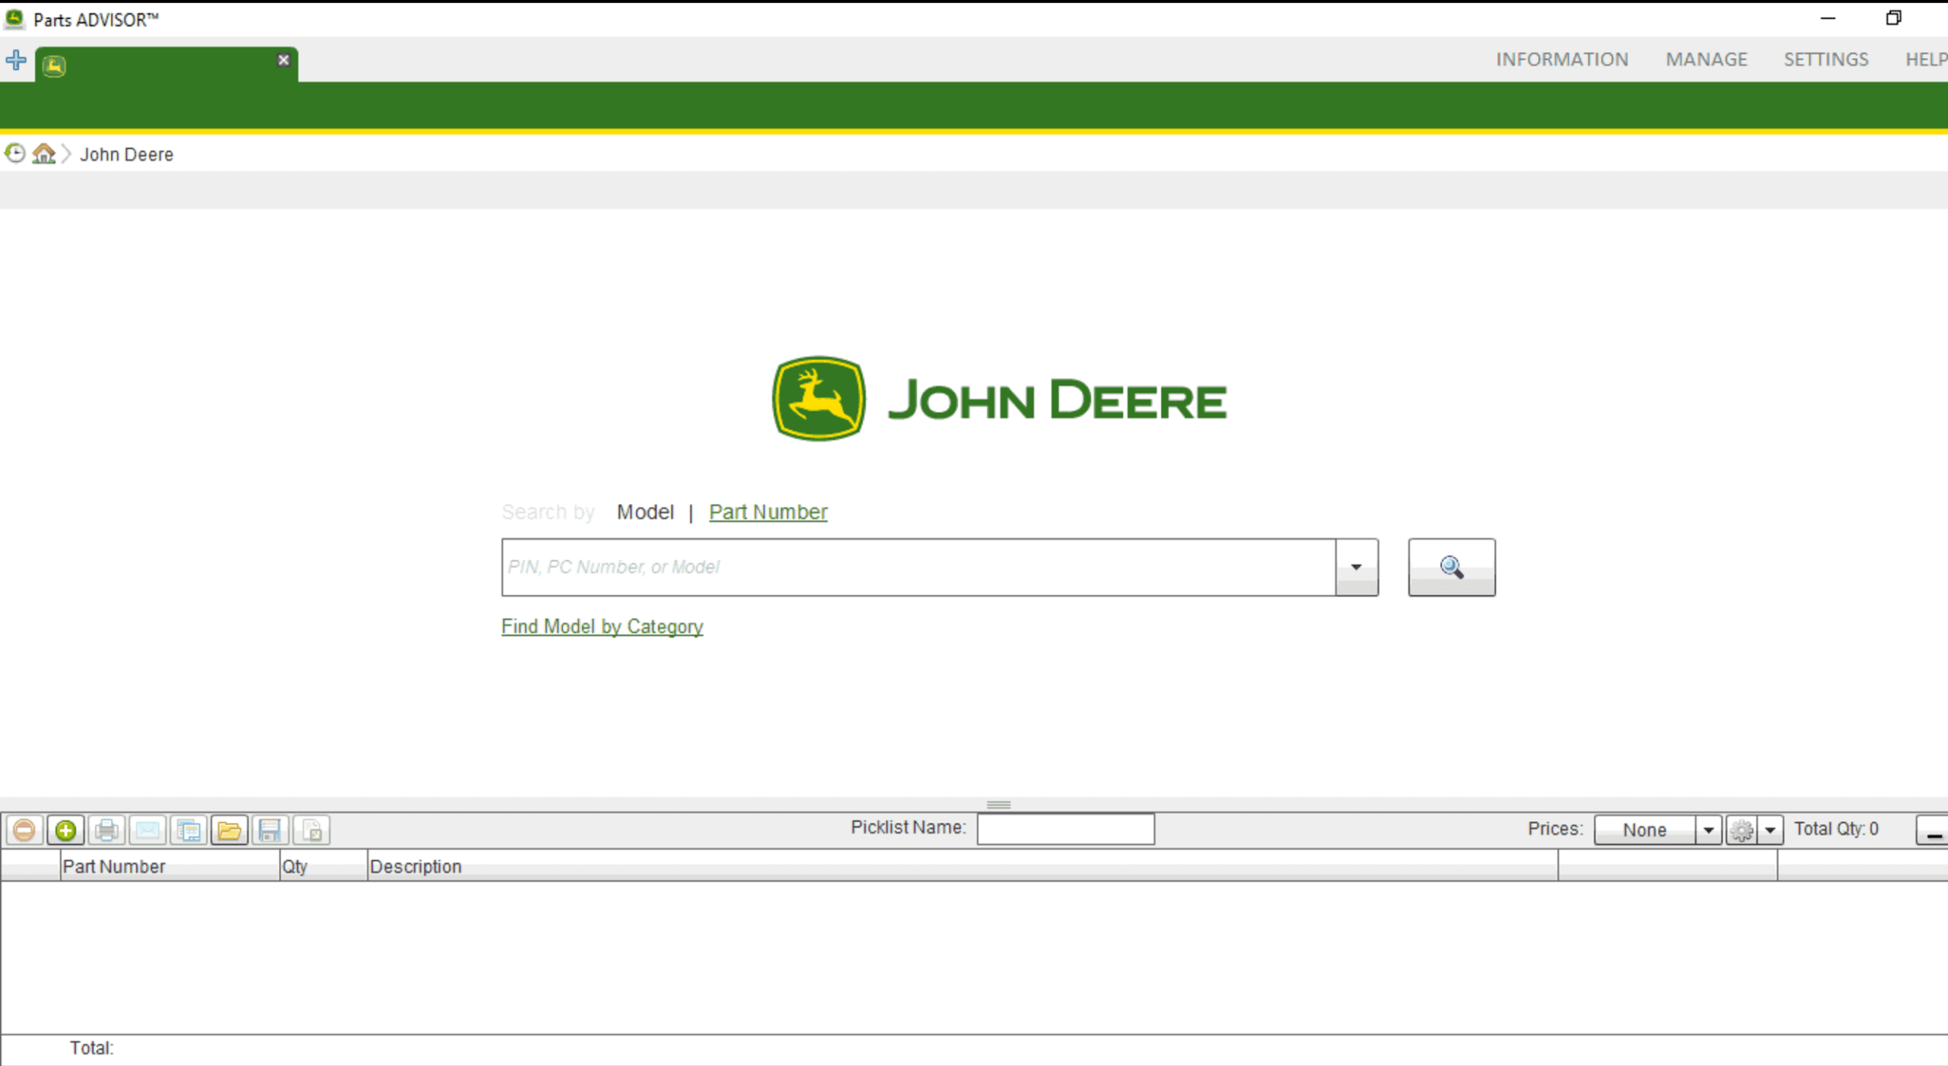The image size is (1948, 1066).
Task: Add a part with the green plus icon
Action: pyautogui.click(x=65, y=830)
